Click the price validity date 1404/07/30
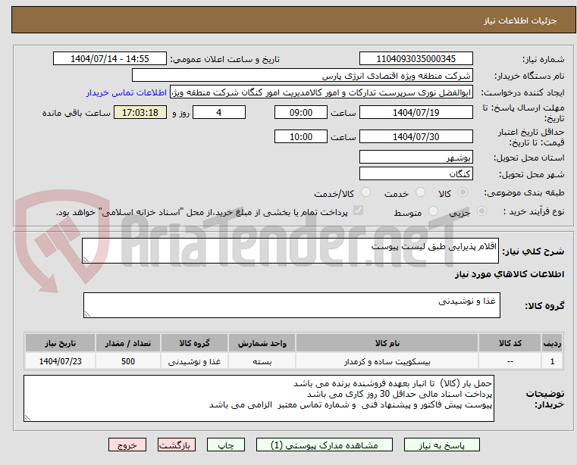This screenshot has width=577, height=465. [x=416, y=137]
